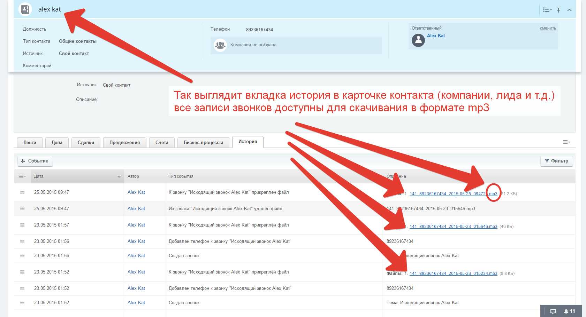This screenshot has width=586, height=317.
Task: Click the hamburger icon in the table header column
Action: pyautogui.click(x=22, y=176)
